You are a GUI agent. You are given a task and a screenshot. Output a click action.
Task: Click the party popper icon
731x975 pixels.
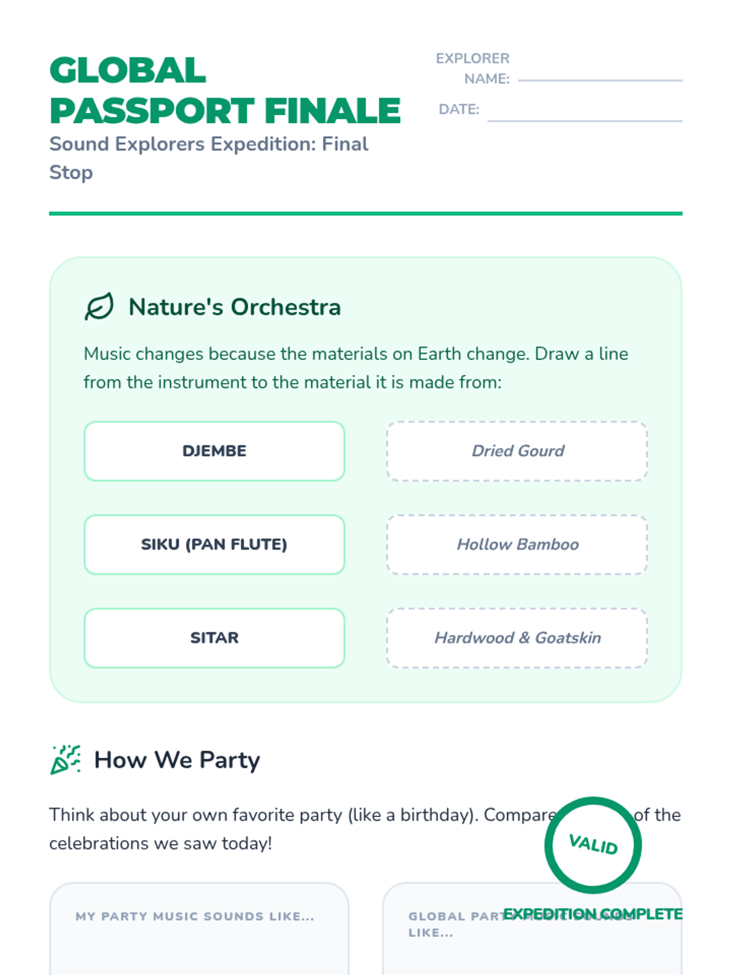tap(65, 759)
